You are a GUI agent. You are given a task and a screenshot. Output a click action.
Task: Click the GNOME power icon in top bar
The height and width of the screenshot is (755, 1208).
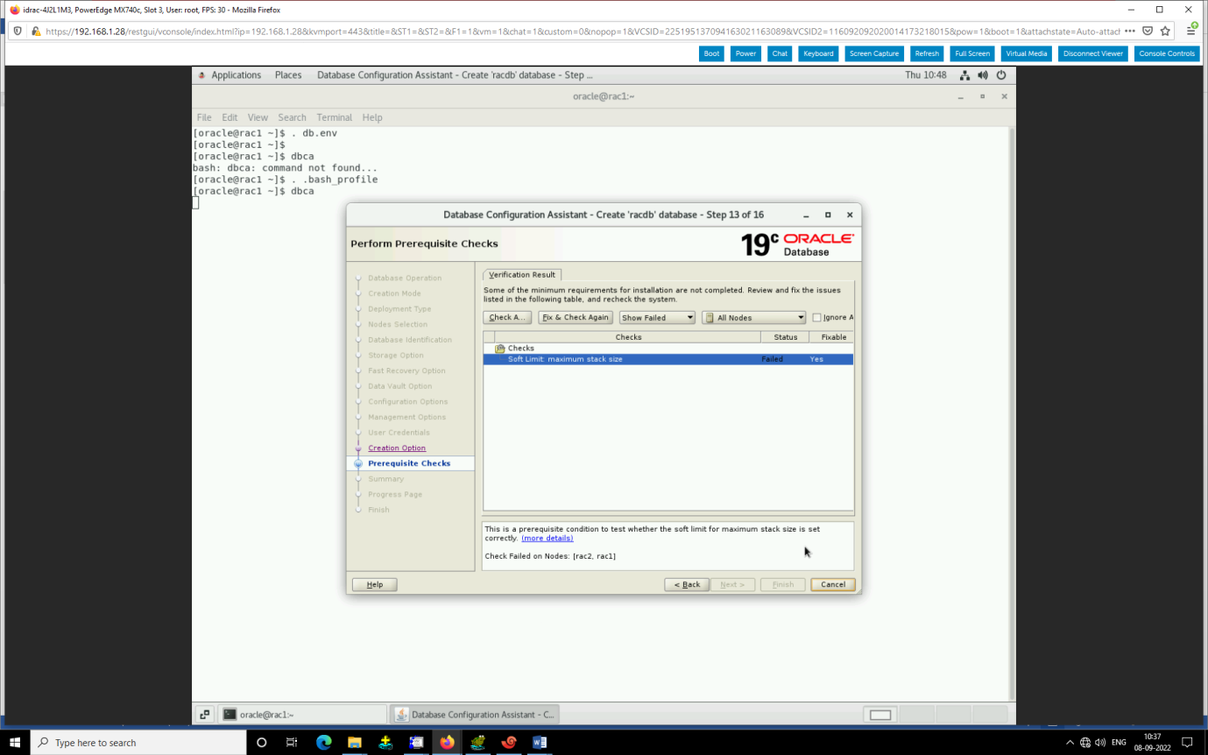(1000, 75)
